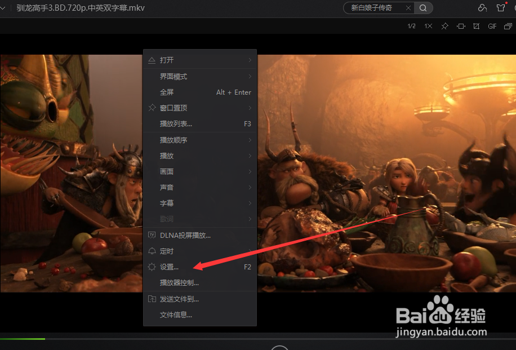
Task: Click the search magnifier button
Action: pyautogui.click(x=422, y=8)
